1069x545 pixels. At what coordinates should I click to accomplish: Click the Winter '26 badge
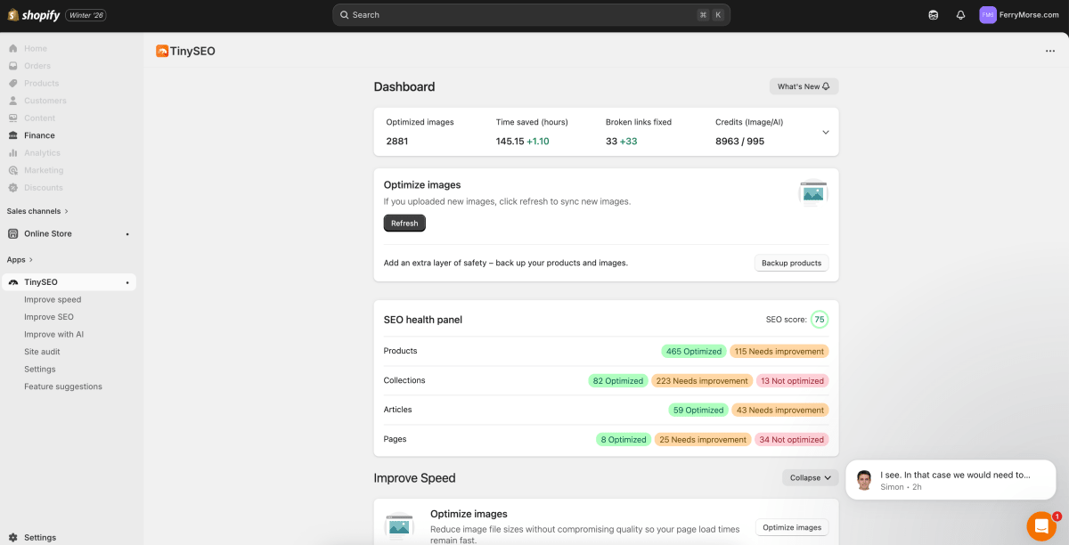point(86,15)
